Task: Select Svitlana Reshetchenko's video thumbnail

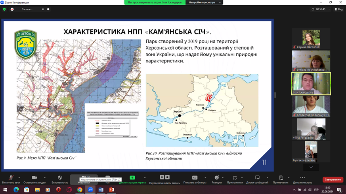Action: 311,61
